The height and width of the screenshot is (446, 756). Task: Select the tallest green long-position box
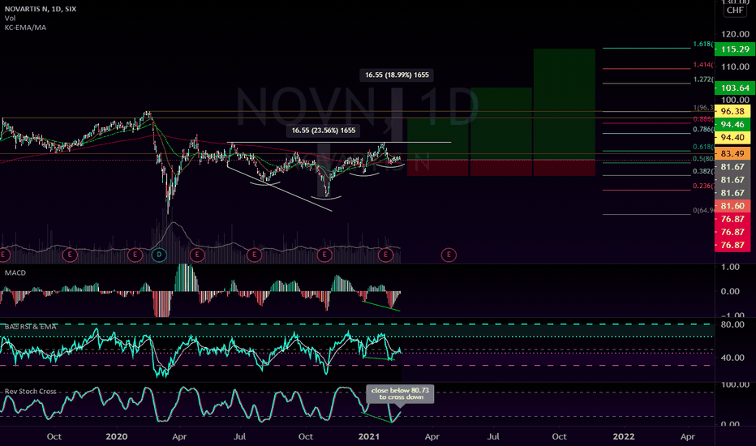click(564, 104)
